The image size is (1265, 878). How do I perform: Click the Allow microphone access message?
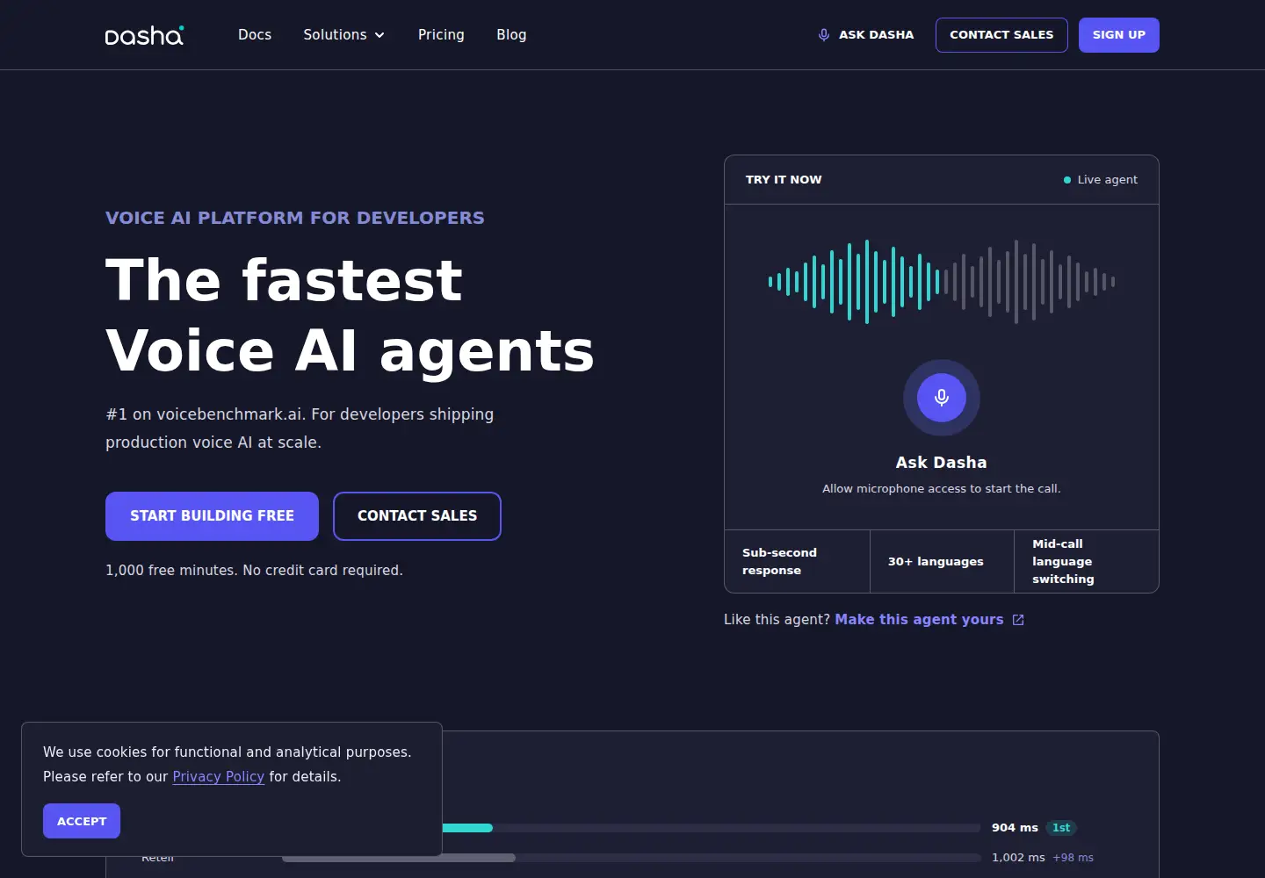942,489
